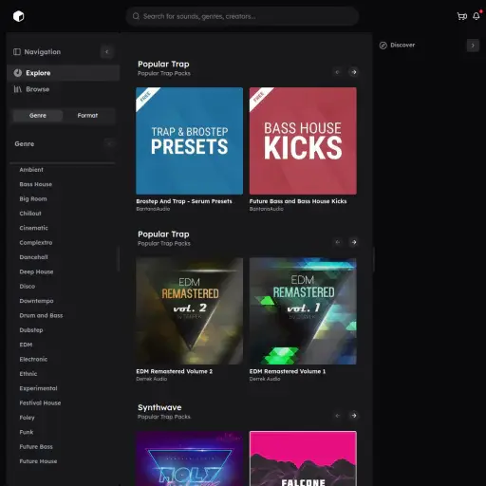Select Future Bass genre

(x=36, y=447)
